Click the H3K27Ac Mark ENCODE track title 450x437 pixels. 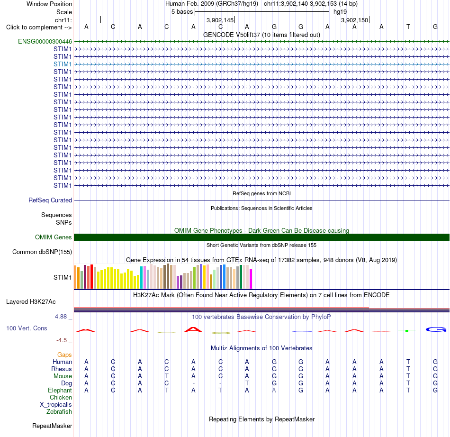tap(261, 295)
